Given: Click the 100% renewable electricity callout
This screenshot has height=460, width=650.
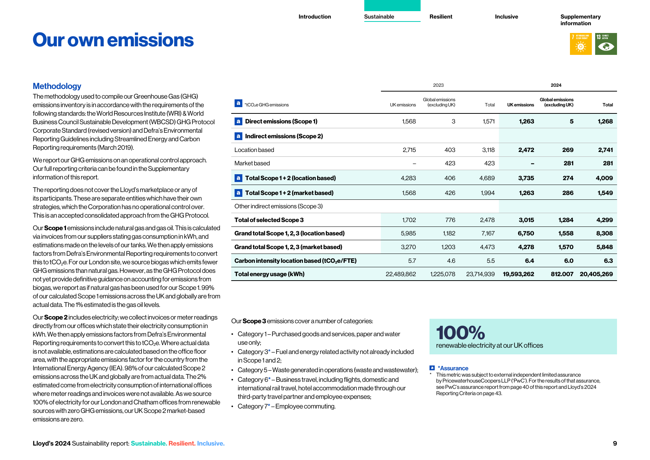Looking at the screenshot, I should click(x=523, y=336).
